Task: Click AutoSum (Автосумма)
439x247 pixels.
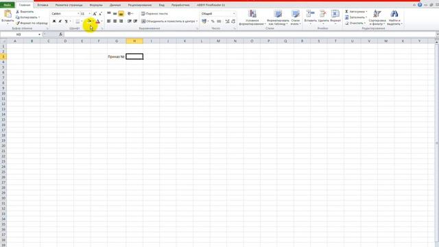Action: pos(356,12)
